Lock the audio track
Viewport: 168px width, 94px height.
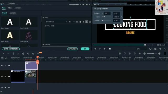5,87
